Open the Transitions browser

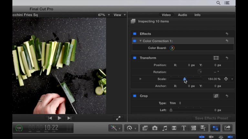(174, 128)
